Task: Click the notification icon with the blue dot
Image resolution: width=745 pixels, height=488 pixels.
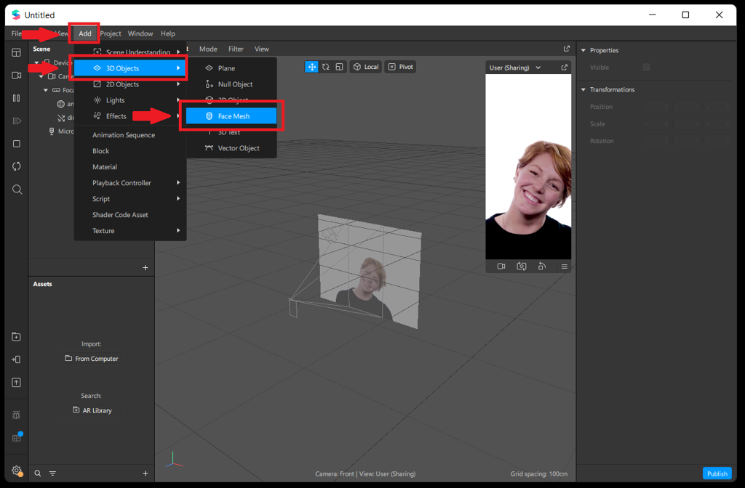Action: [x=17, y=437]
